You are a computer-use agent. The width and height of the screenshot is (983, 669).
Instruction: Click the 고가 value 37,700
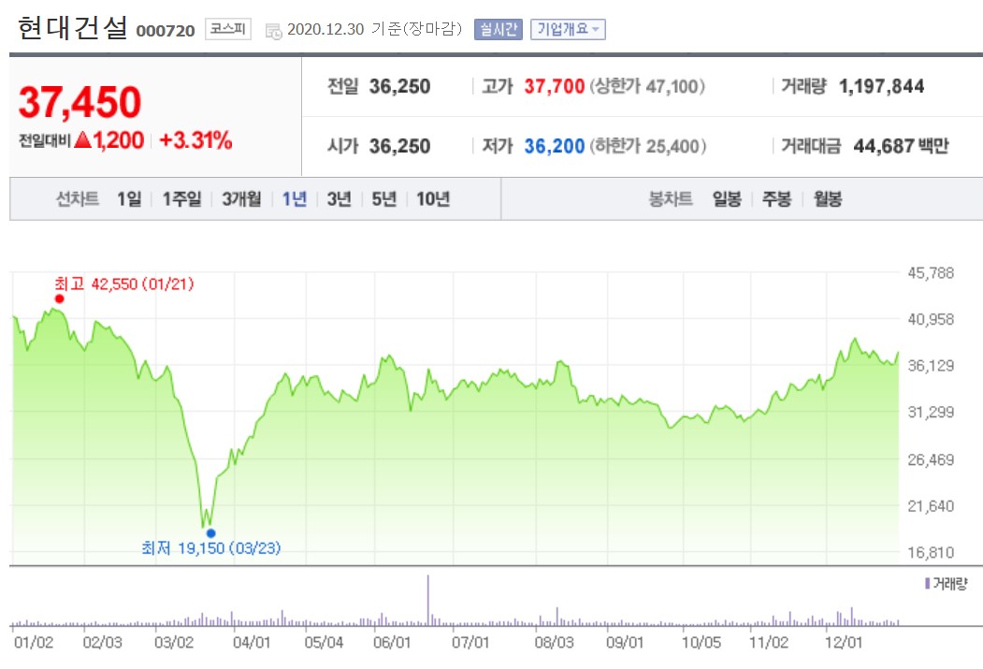[555, 86]
